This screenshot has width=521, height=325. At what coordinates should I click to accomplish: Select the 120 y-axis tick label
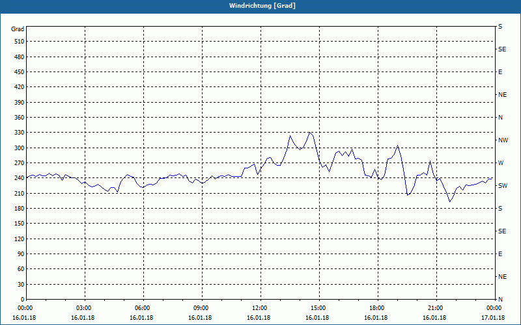20,239
